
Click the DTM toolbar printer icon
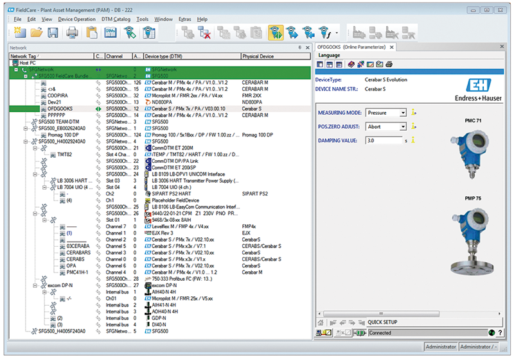tap(389, 64)
